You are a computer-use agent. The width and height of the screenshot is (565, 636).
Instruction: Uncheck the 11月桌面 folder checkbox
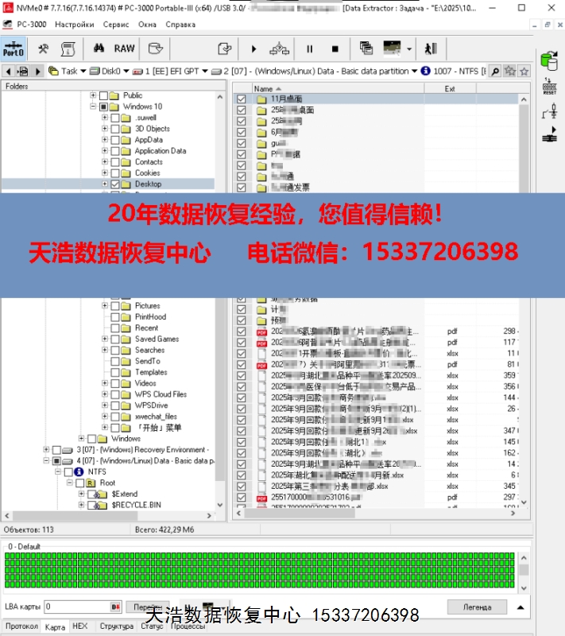click(x=242, y=99)
